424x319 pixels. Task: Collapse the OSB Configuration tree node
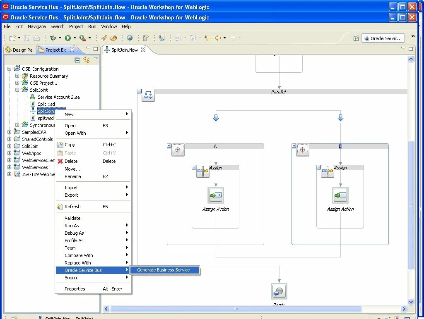coord(9,69)
